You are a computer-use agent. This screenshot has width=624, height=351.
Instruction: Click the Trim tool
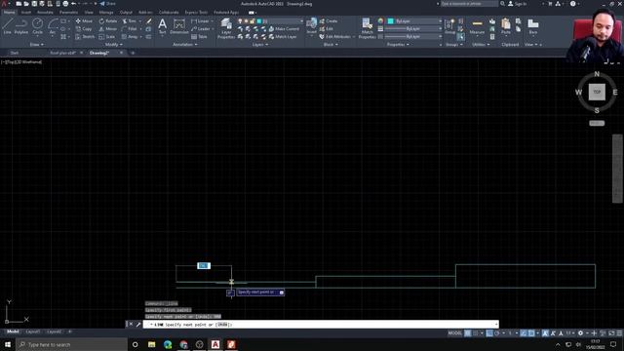(130, 21)
